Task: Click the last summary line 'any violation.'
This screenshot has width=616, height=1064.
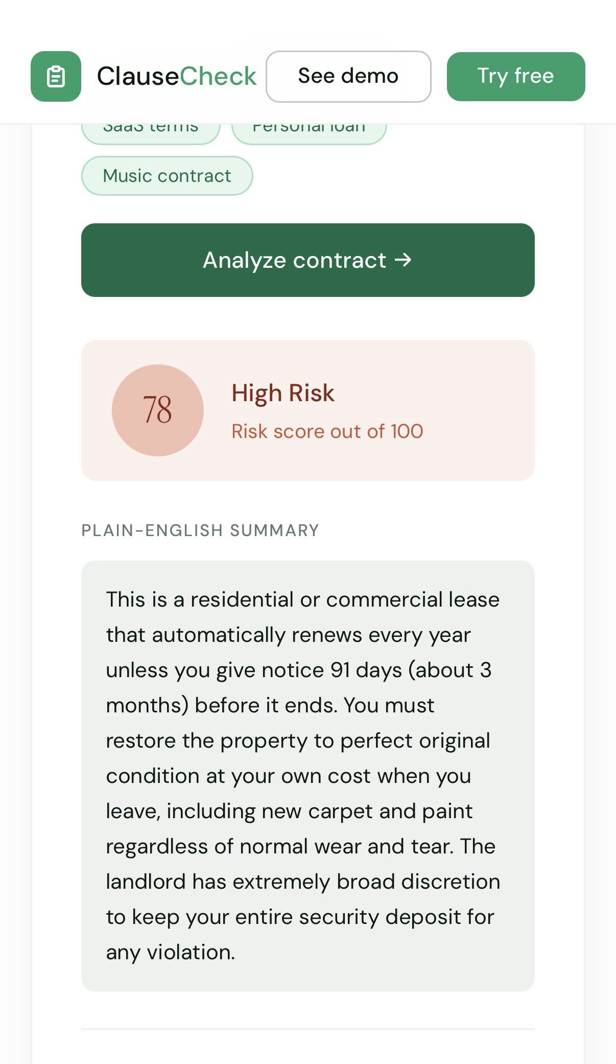Action: (171, 952)
